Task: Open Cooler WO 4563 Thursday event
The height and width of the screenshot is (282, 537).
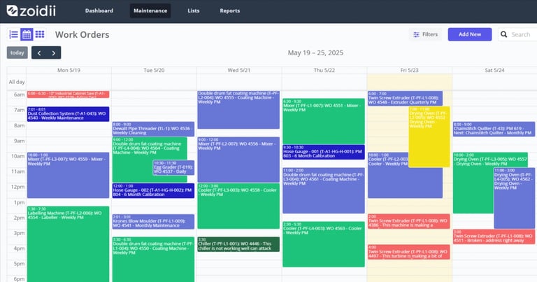Action: coord(324,244)
